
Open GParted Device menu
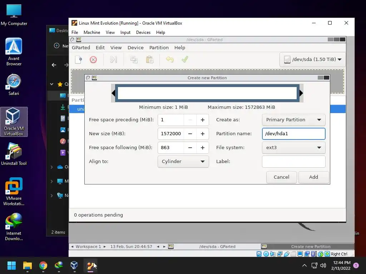(135, 47)
